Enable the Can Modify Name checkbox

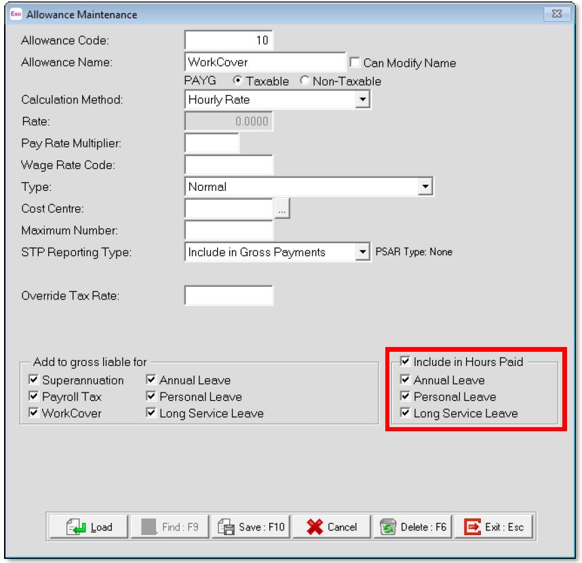click(355, 63)
